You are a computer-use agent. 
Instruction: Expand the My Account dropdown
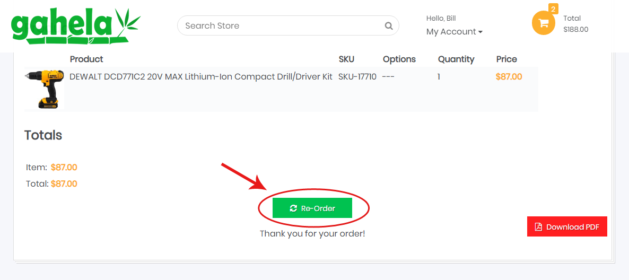coord(454,32)
